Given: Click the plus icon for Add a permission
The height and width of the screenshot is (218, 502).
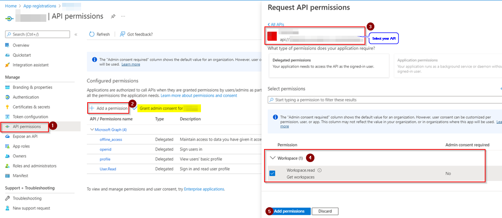Looking at the screenshot, I should [x=92, y=108].
